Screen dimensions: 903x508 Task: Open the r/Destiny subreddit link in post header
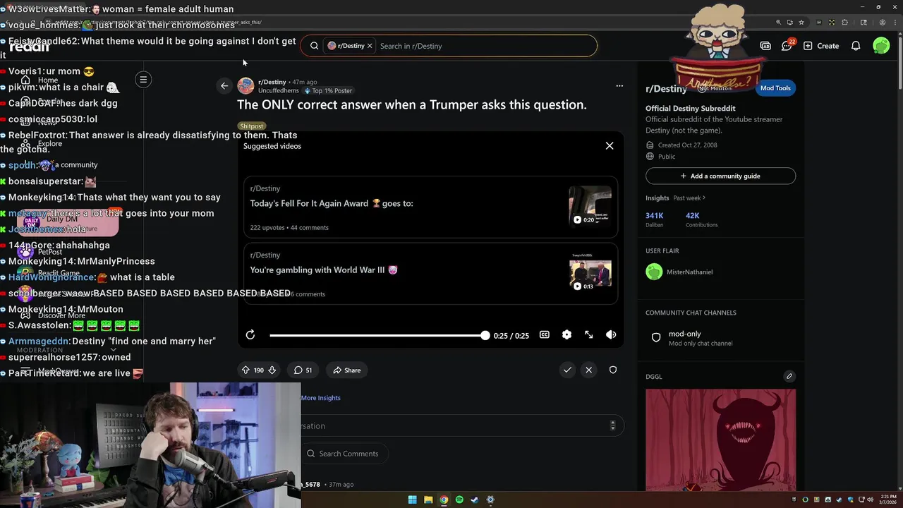(272, 82)
